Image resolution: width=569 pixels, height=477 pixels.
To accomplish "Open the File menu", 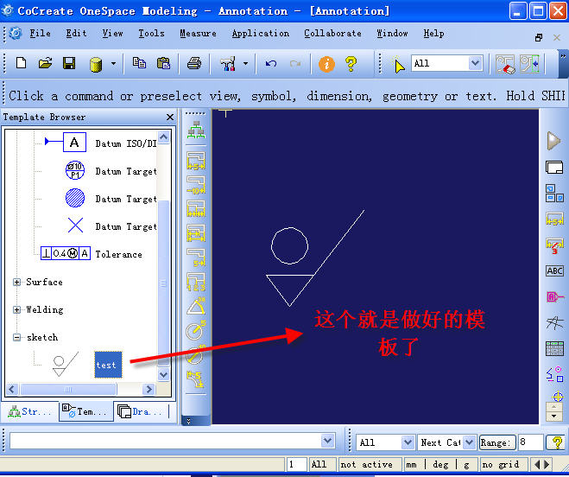I will (40, 34).
